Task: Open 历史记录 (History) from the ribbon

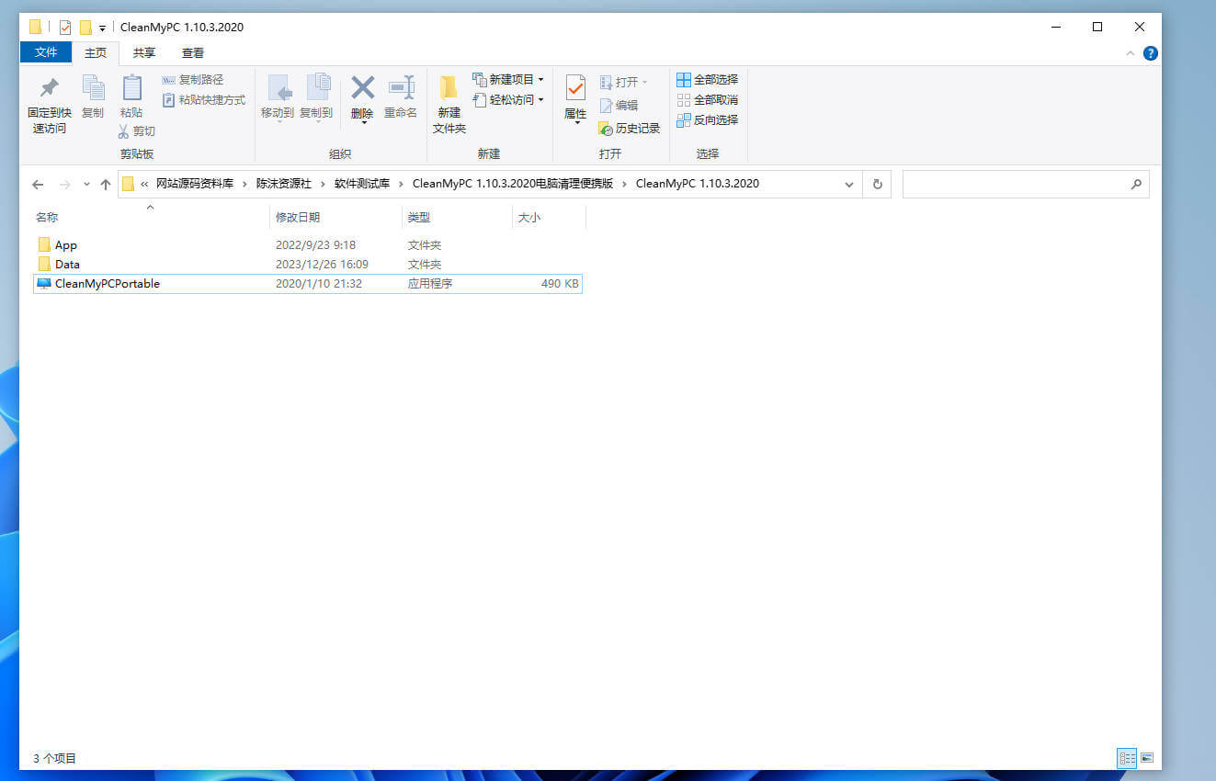Action: 631,129
